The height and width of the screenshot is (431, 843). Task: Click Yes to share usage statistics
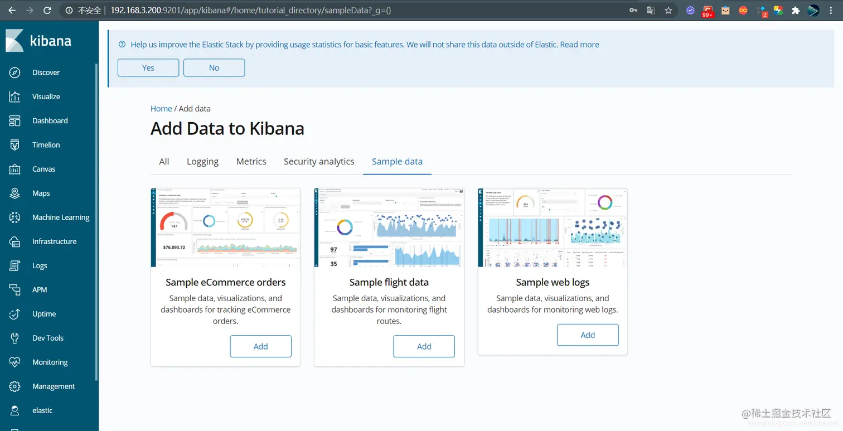pyautogui.click(x=148, y=67)
